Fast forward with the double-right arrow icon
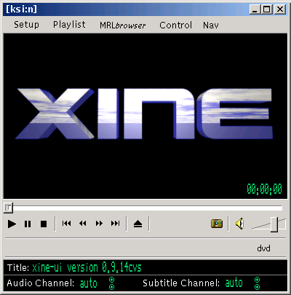The height and width of the screenshot is (295, 291). [x=99, y=224]
